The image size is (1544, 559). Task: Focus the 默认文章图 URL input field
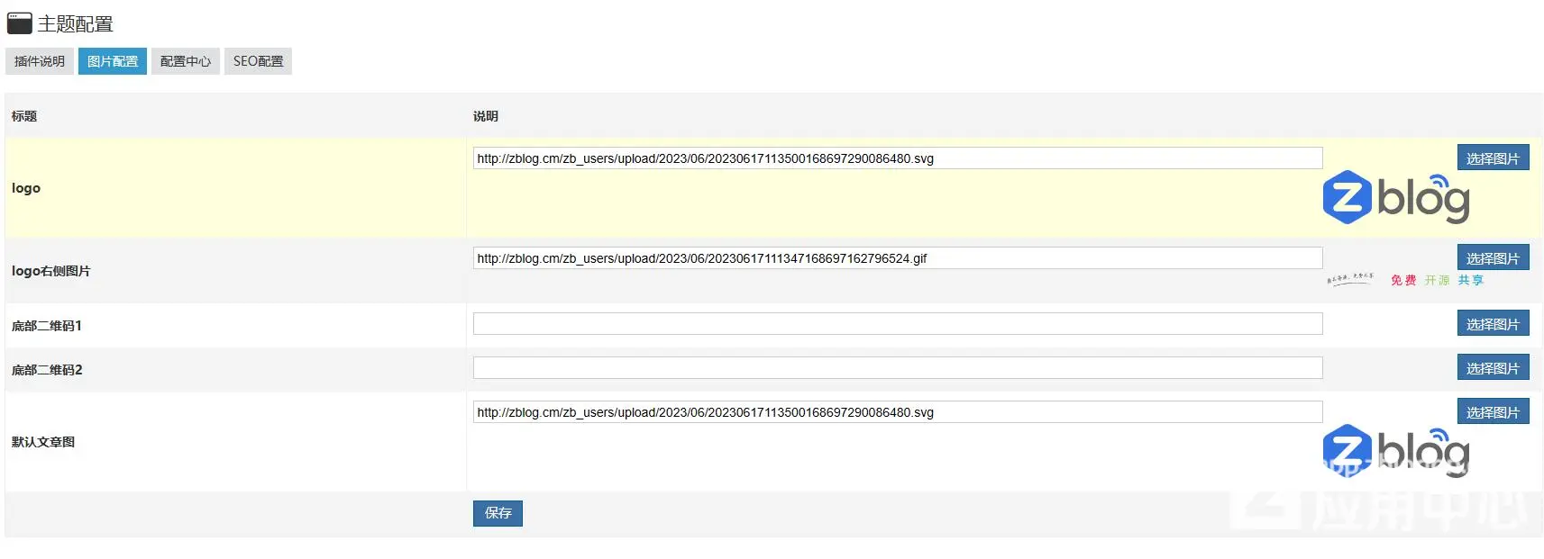click(897, 412)
